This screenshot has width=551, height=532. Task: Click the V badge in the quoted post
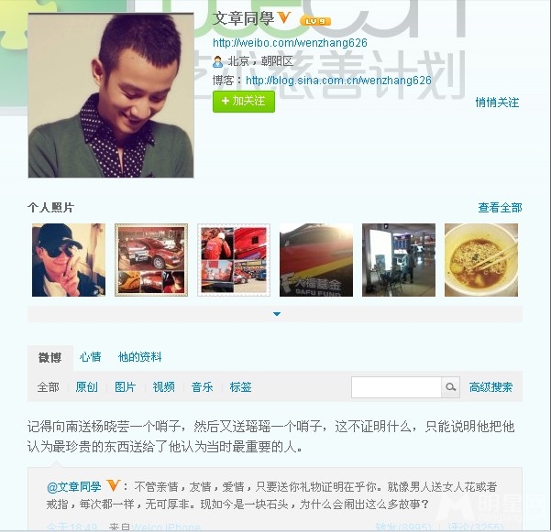click(x=113, y=485)
